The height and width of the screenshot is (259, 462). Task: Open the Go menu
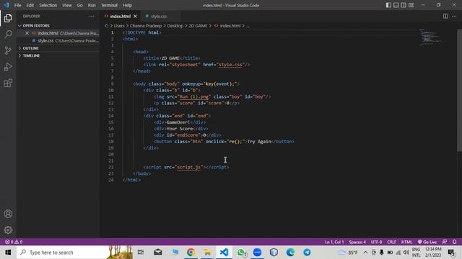79,5
